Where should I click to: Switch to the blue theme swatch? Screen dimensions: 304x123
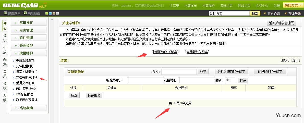tap(50, 14)
